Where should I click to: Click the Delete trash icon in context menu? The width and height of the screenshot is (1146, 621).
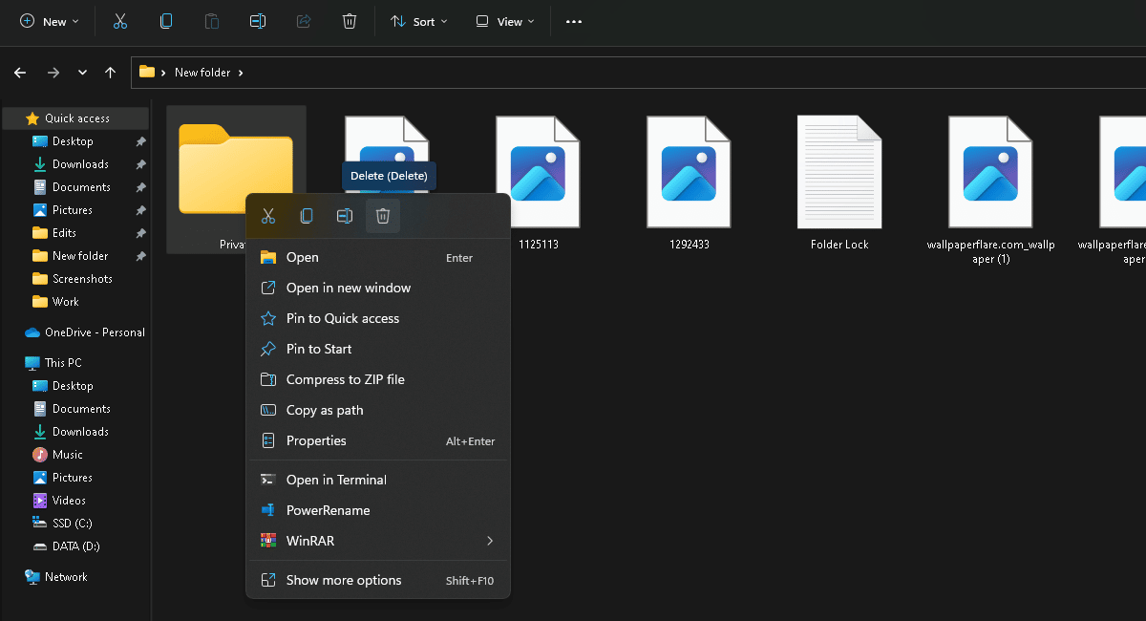click(x=383, y=216)
